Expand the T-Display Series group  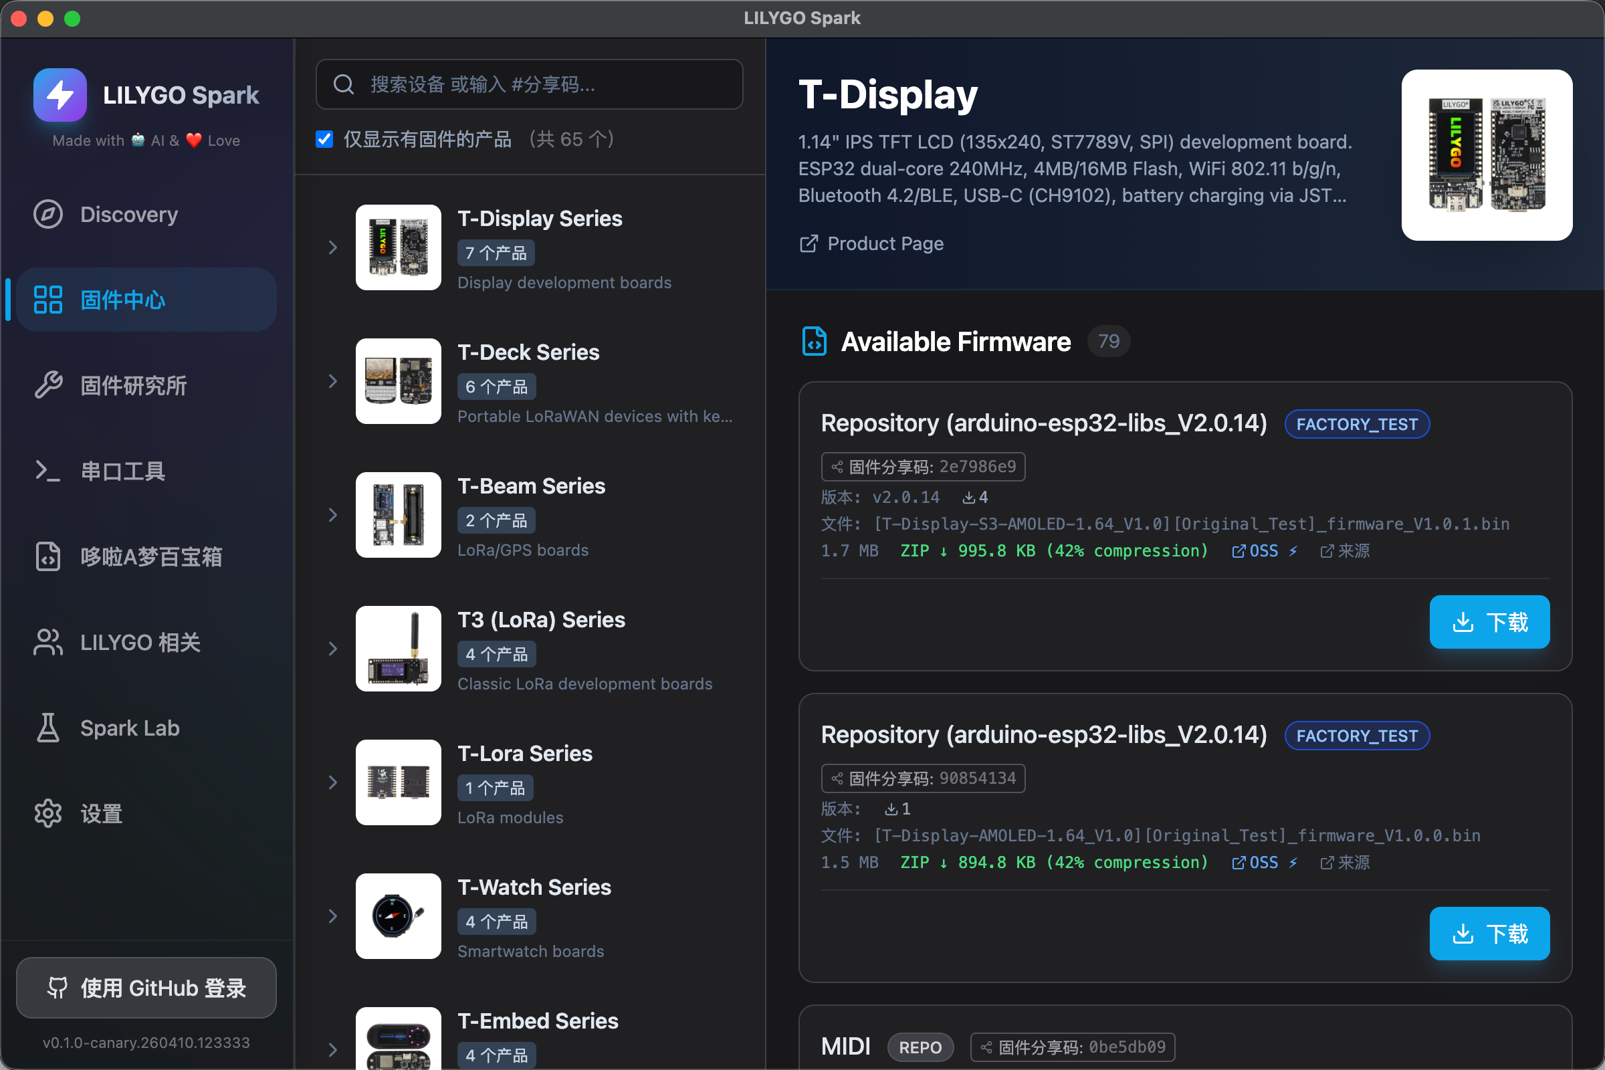click(333, 247)
